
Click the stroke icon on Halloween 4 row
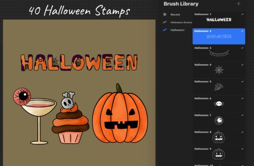click(x=242, y=65)
